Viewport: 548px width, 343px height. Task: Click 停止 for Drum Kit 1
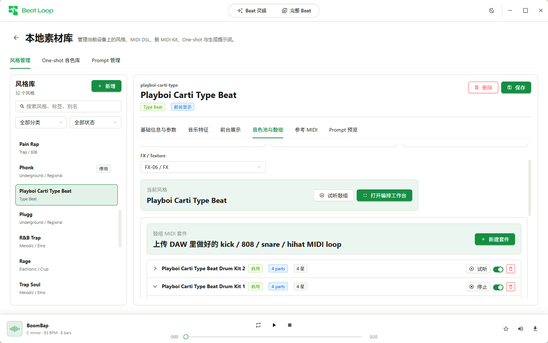click(478, 287)
